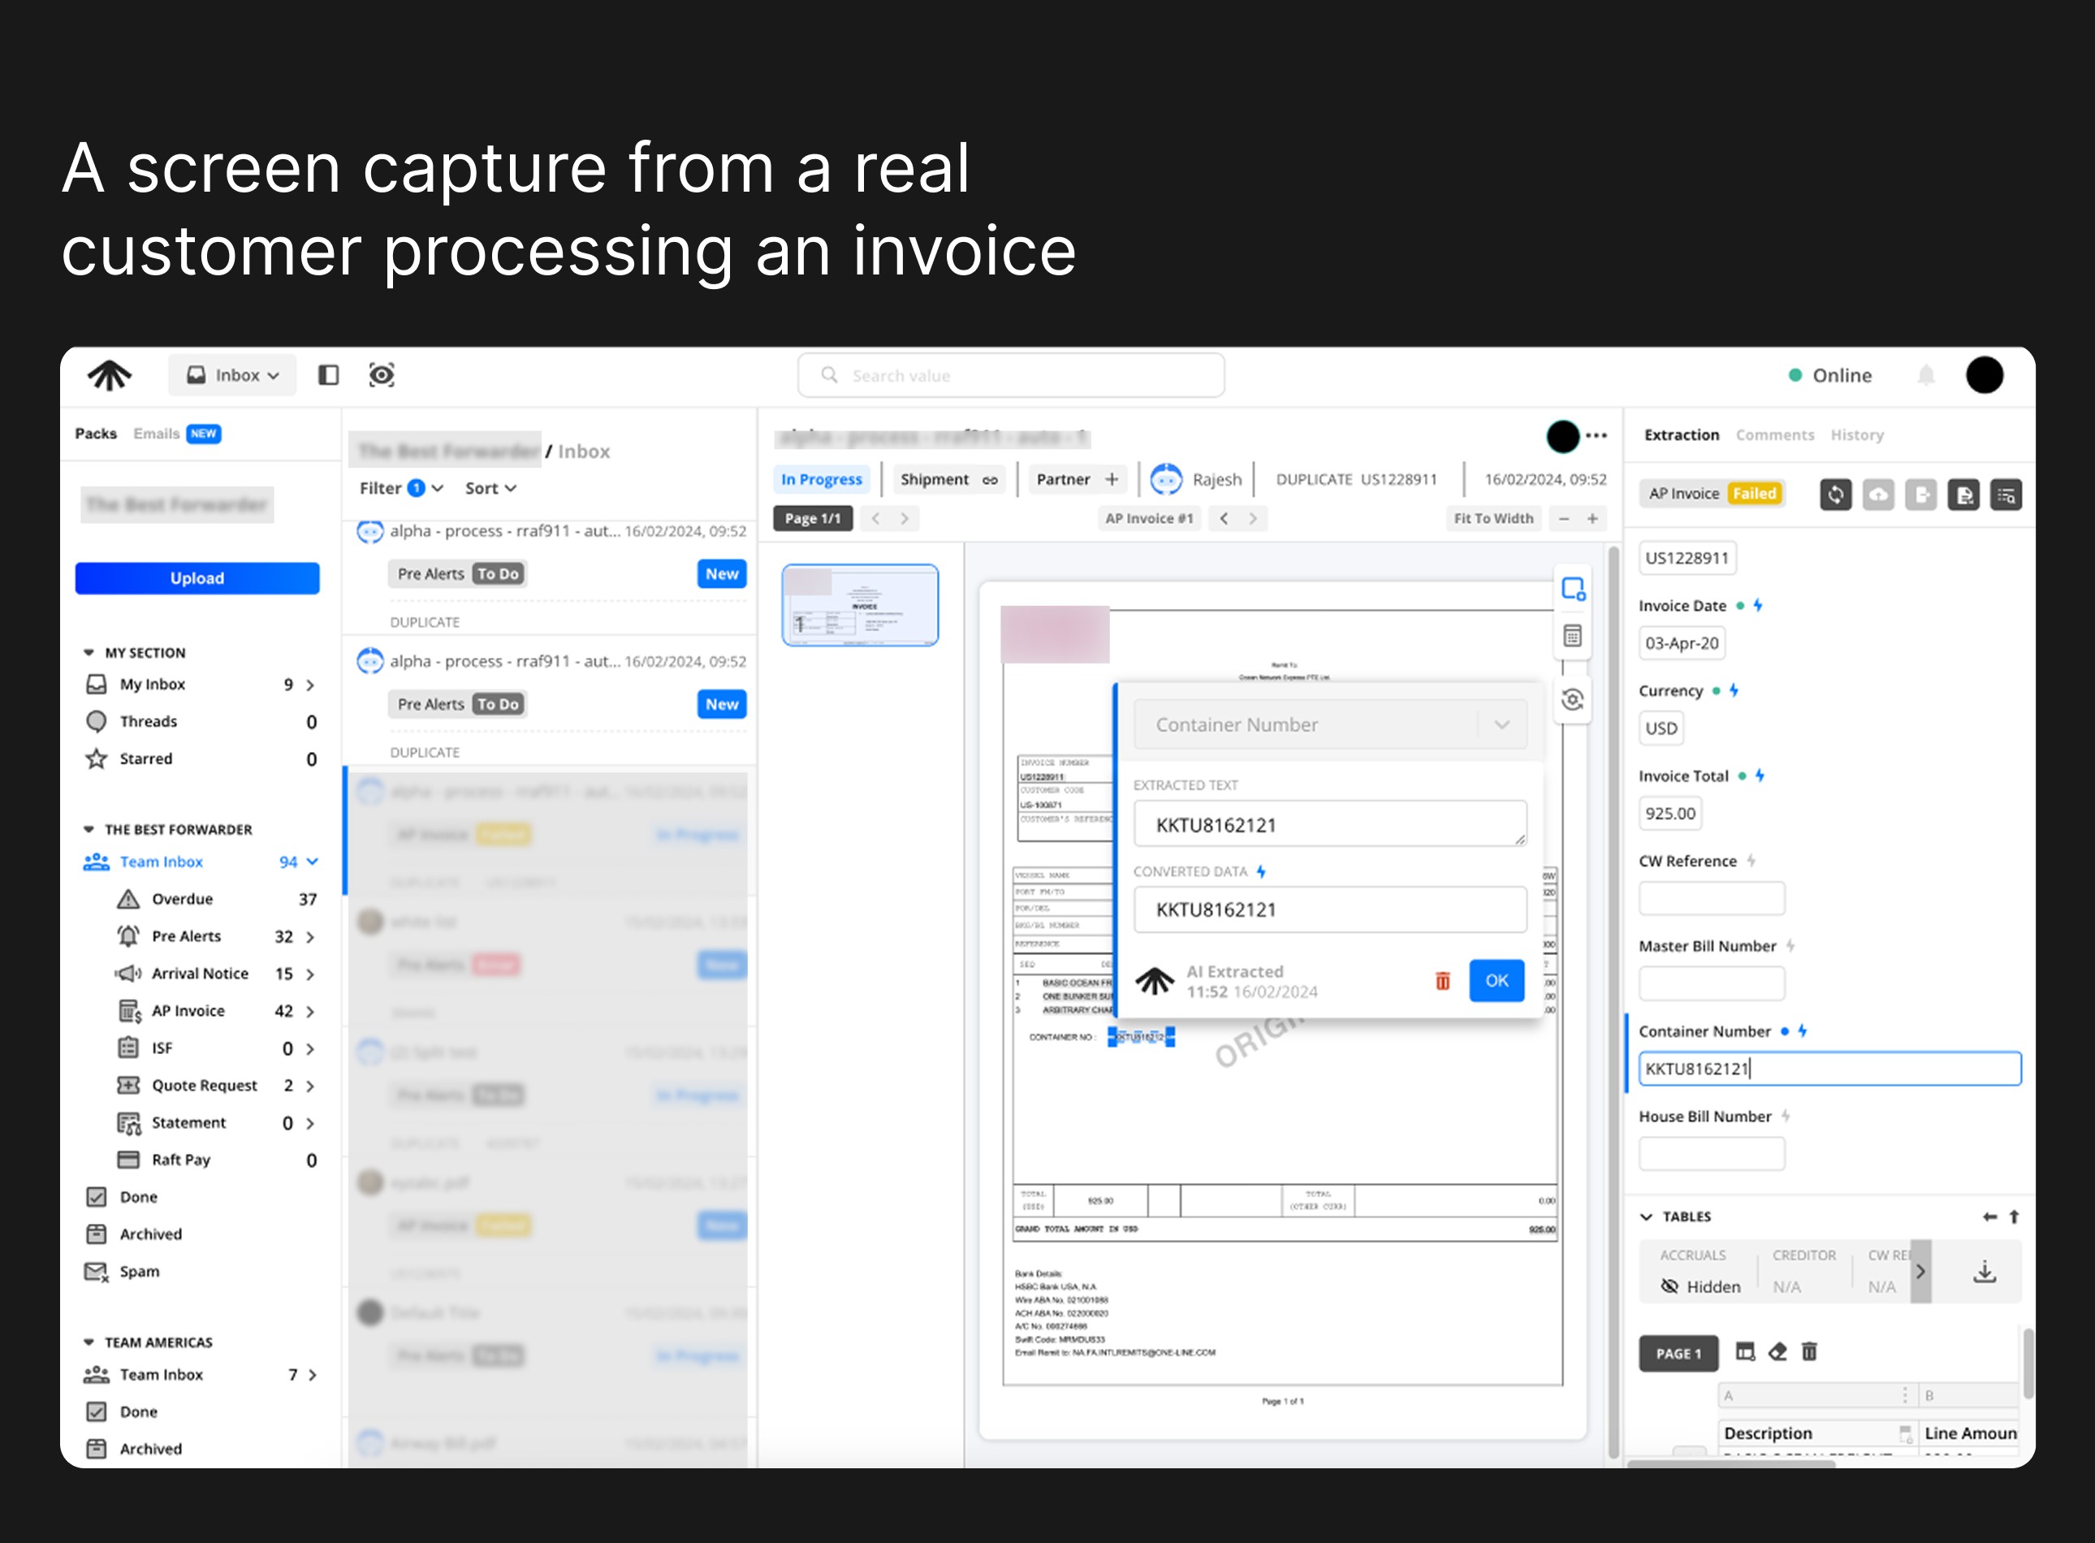This screenshot has width=2095, height=1543.
Task: Click the three-dots menu above document
Action: tap(1596, 435)
